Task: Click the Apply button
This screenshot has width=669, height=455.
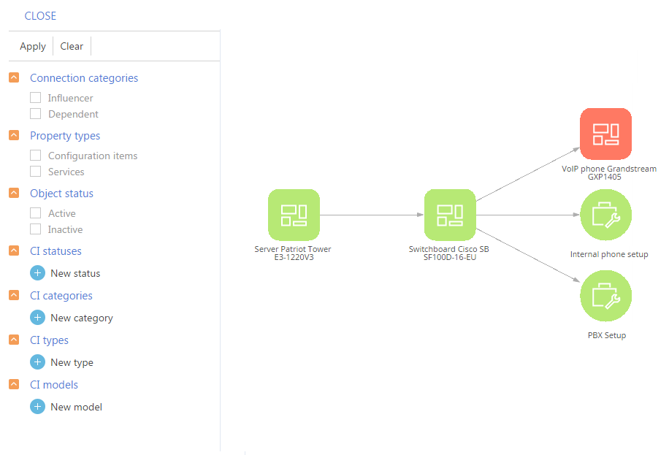Action: 33,46
